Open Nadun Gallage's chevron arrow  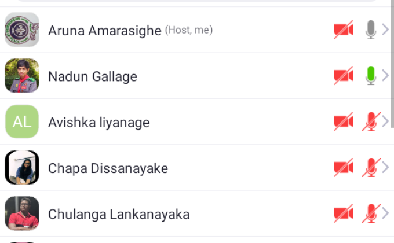385,76
